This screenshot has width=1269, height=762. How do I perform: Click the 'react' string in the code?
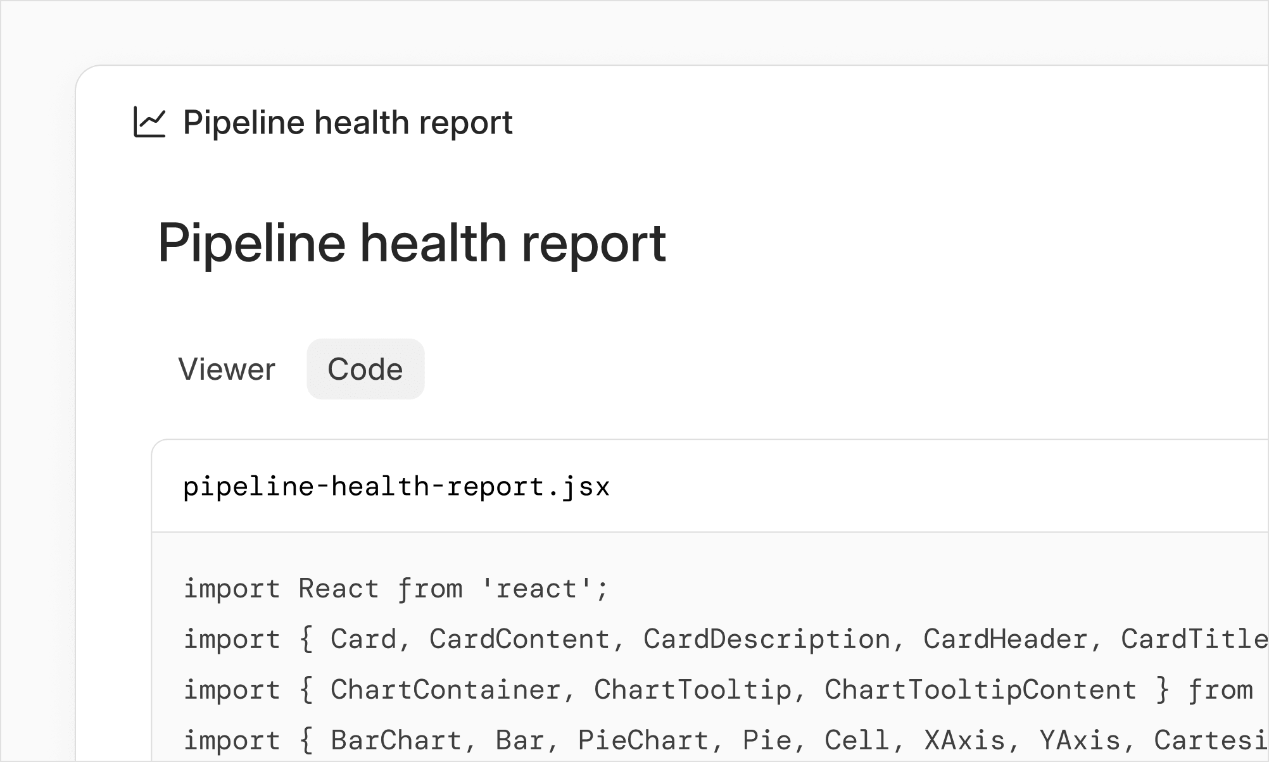coord(536,589)
